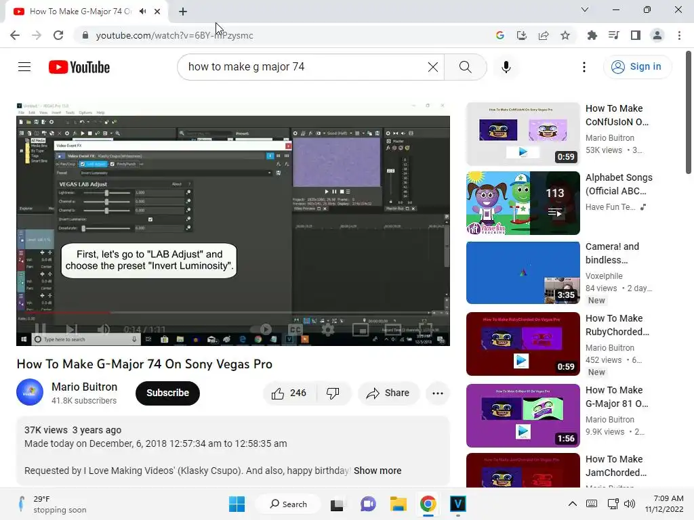
Task: Open taskbar Search box
Action: tap(289, 504)
